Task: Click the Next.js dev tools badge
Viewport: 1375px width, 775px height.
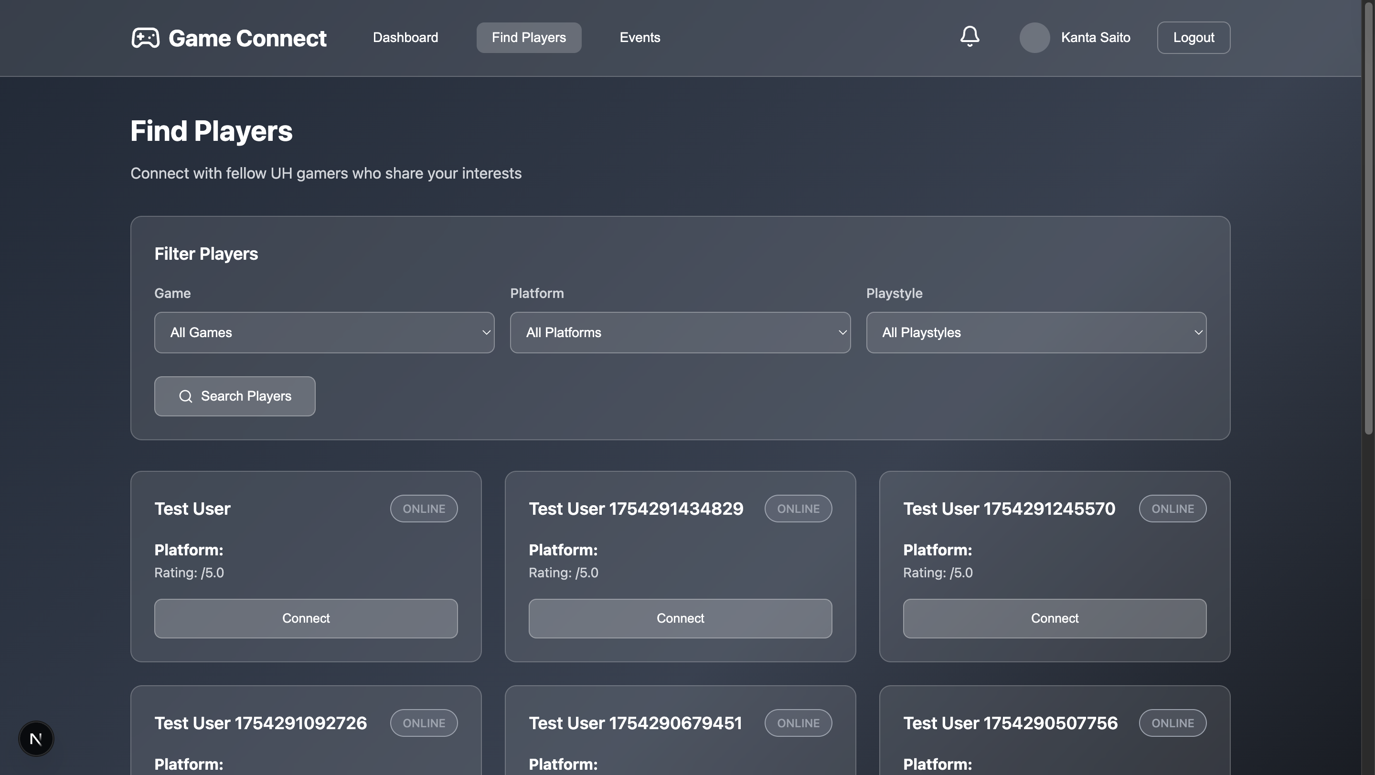Action: 36,739
